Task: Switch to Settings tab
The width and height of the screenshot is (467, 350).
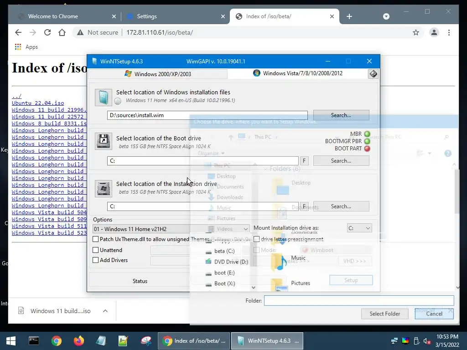Action: (x=175, y=16)
